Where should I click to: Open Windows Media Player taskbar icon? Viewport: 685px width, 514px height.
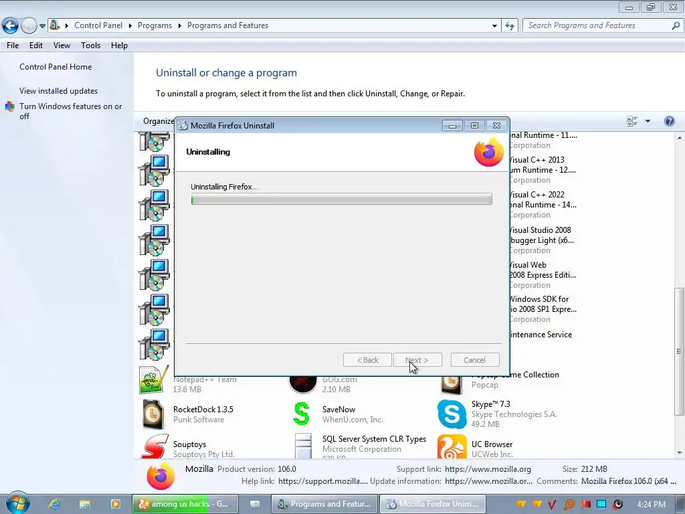point(115,504)
